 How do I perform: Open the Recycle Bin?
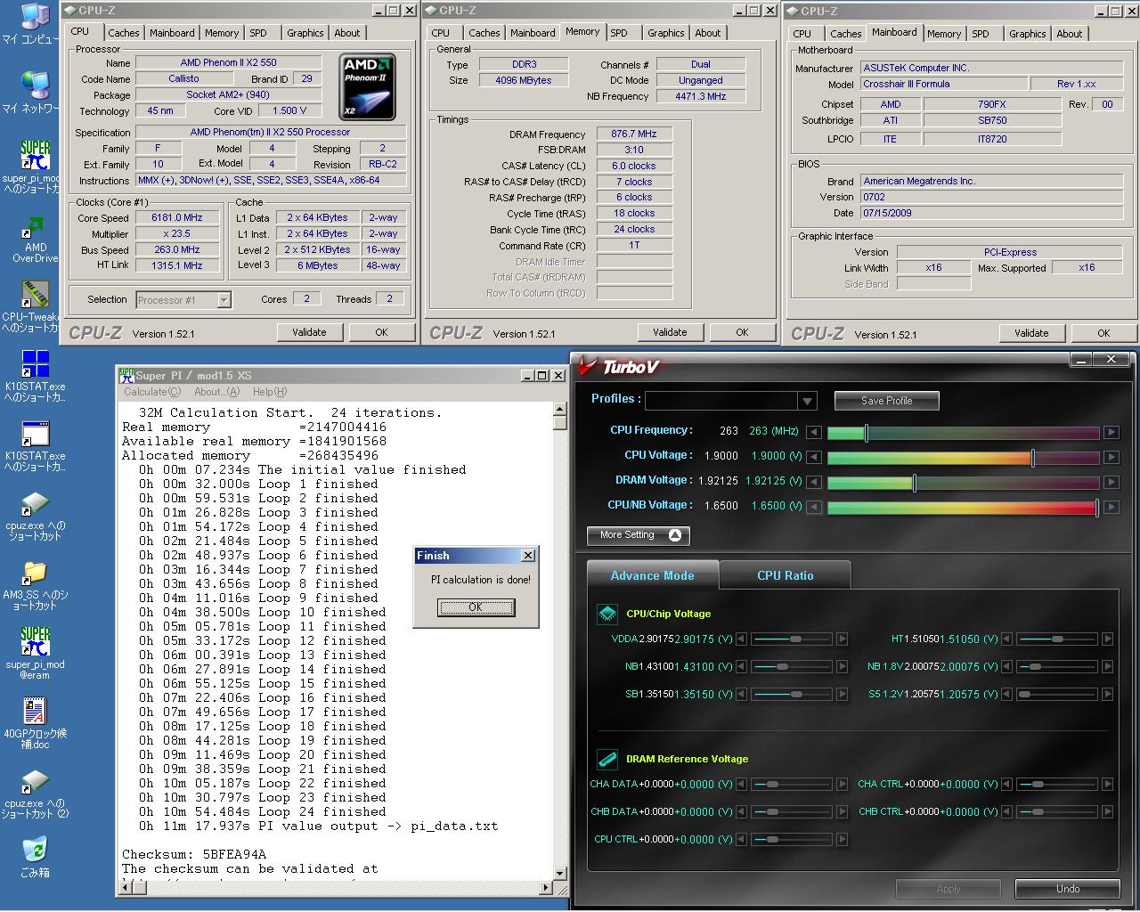pos(35,857)
